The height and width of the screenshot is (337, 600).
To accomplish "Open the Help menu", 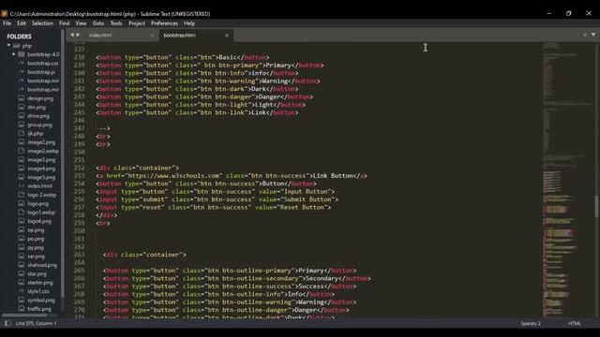I will pyautogui.click(x=189, y=23).
